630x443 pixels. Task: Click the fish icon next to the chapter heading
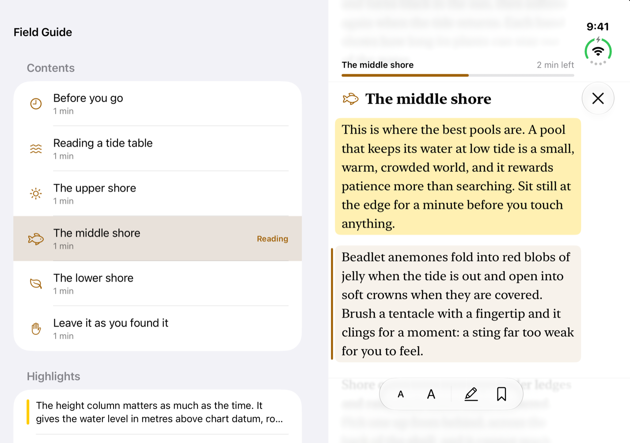tap(351, 99)
